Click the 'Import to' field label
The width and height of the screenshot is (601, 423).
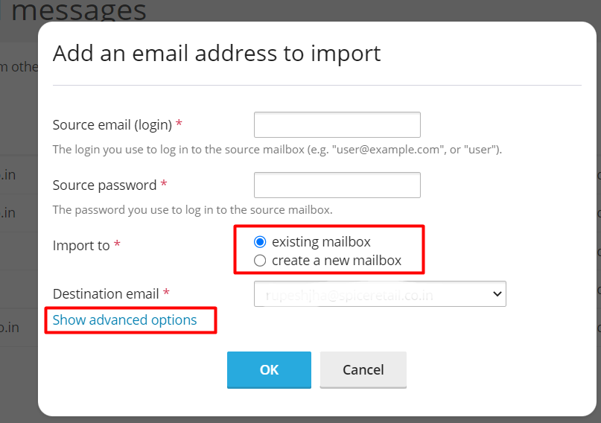pos(81,245)
